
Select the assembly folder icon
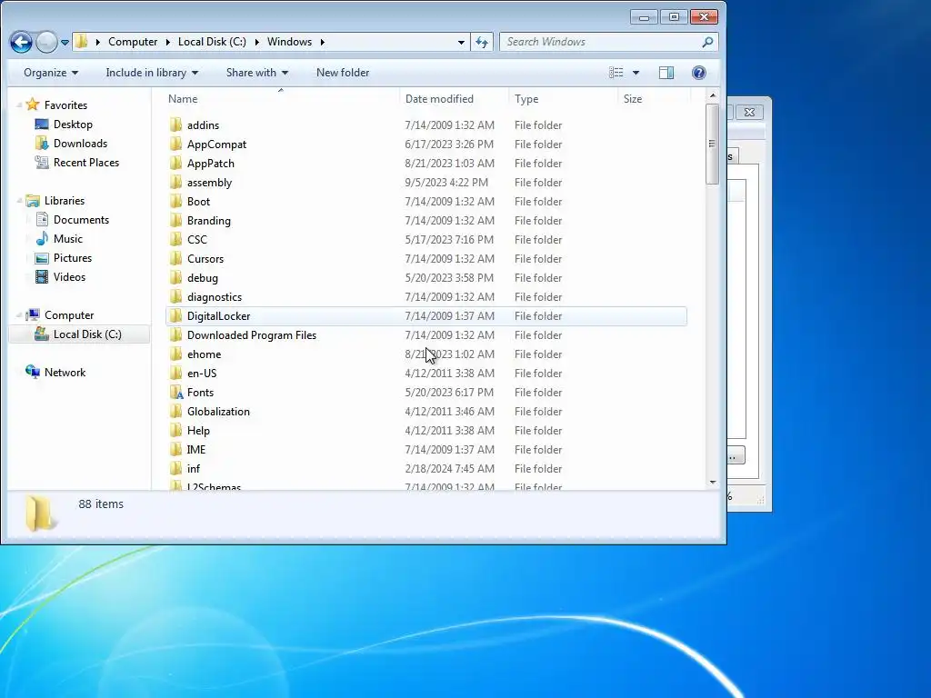coord(175,182)
